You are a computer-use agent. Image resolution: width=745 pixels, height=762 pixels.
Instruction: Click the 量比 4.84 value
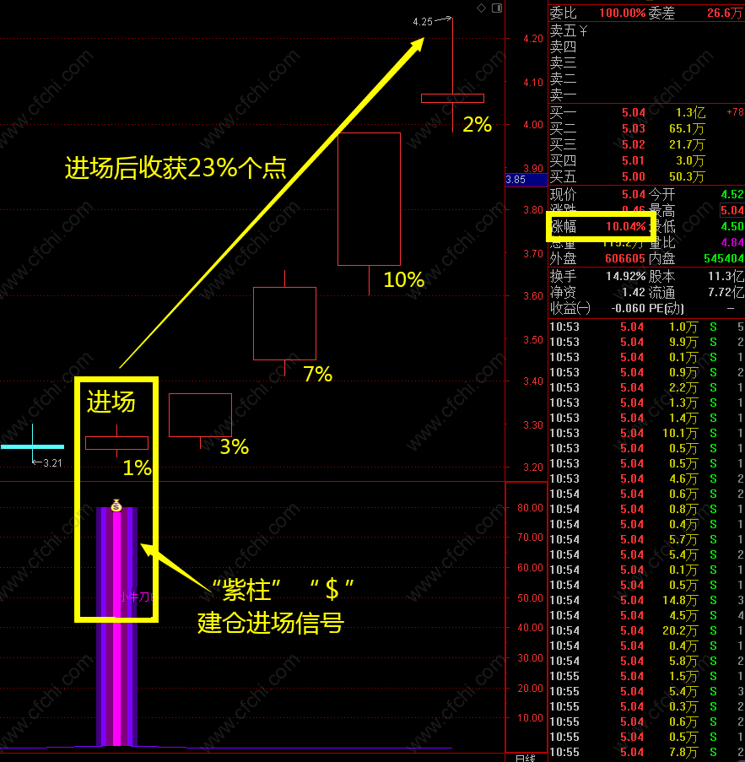pyautogui.click(x=732, y=242)
